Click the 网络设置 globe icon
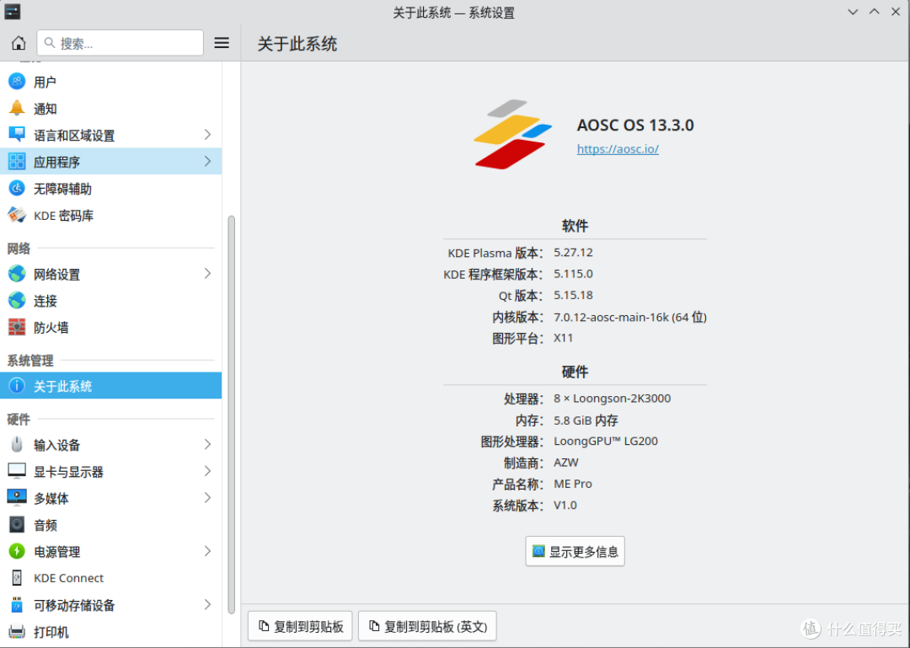Image resolution: width=910 pixels, height=648 pixels. click(x=17, y=274)
